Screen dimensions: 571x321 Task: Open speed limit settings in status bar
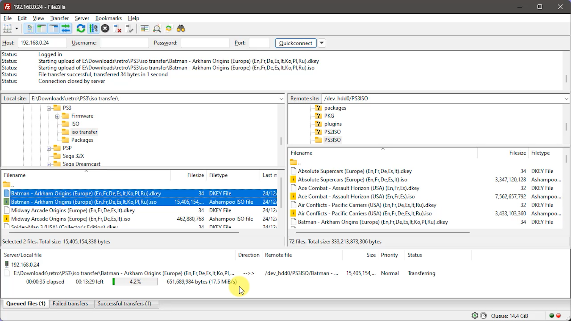[x=483, y=316]
